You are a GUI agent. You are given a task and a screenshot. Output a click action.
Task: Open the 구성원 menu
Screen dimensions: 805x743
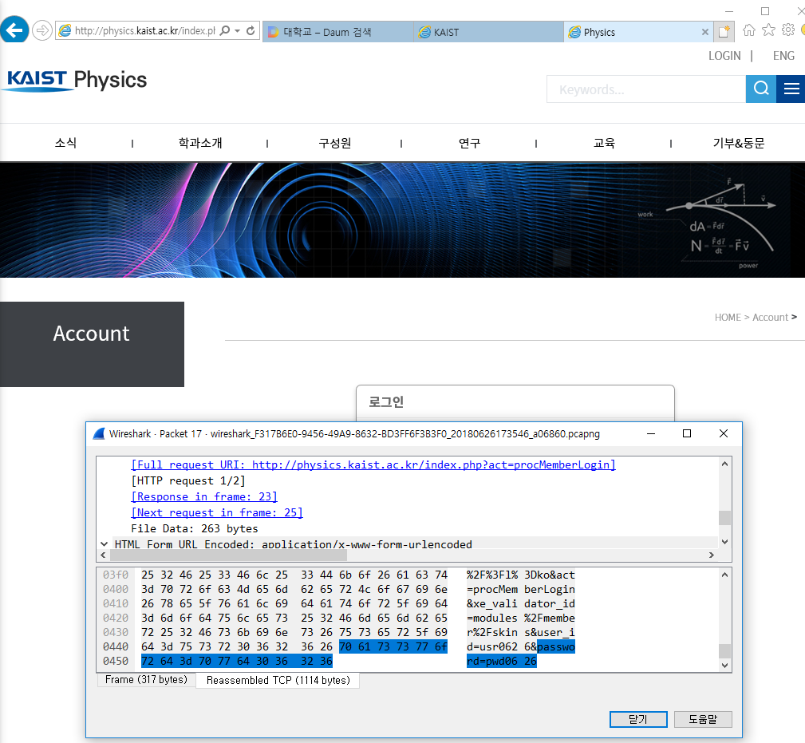pos(335,144)
